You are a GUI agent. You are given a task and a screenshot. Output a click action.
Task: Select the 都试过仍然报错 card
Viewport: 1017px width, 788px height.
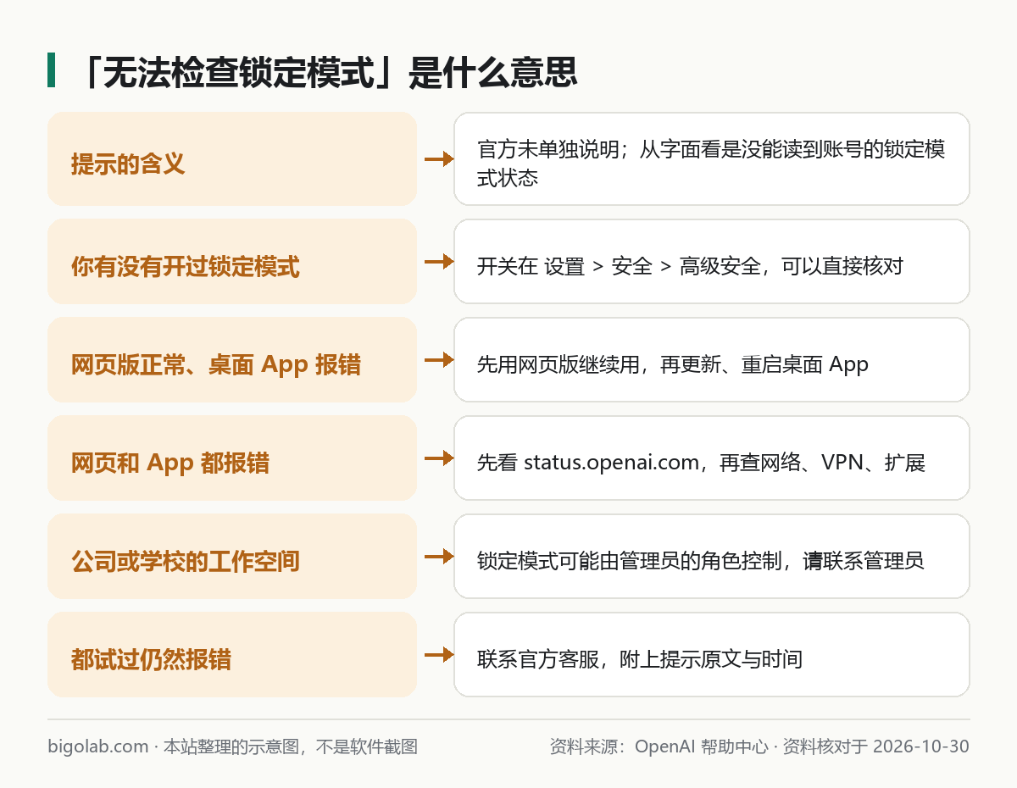tap(232, 655)
